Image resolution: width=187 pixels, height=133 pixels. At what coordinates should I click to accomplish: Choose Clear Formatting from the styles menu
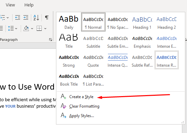tap(84, 106)
